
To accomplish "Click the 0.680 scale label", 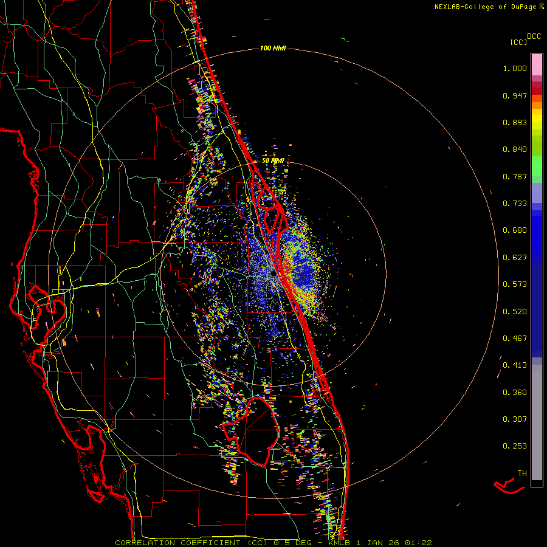I will 515,230.
